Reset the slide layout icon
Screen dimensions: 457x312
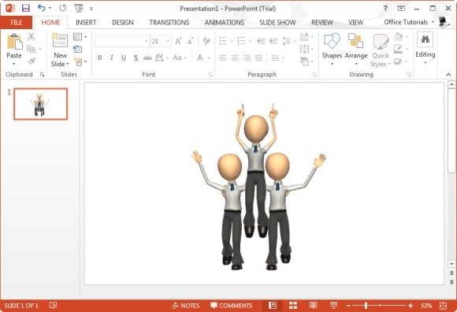(77, 49)
